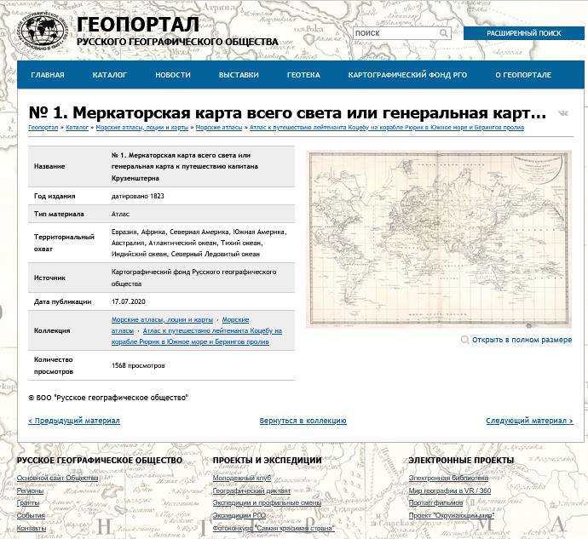Open the Главная menu item
588x539 pixels.
point(48,75)
